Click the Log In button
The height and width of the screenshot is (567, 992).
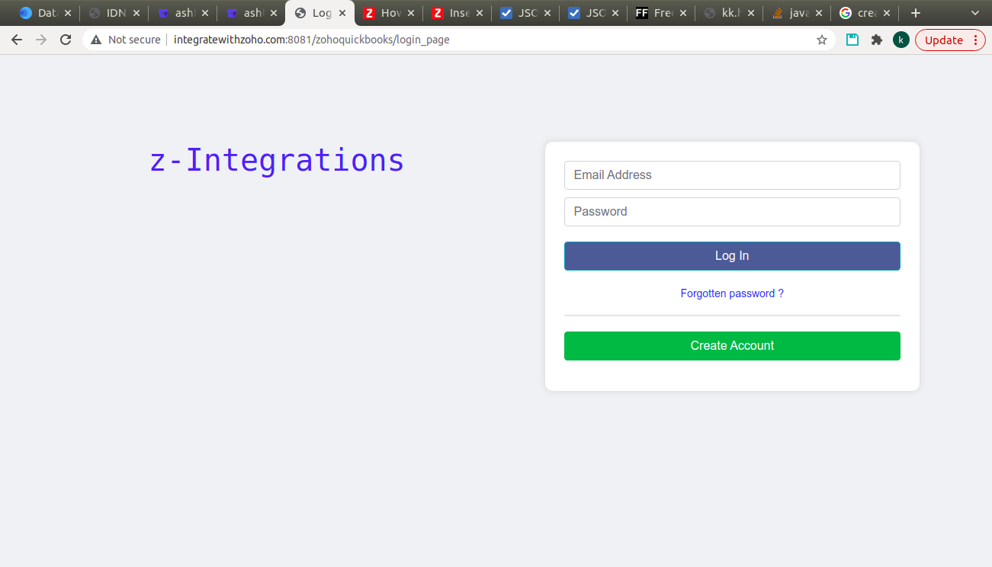[x=732, y=256]
